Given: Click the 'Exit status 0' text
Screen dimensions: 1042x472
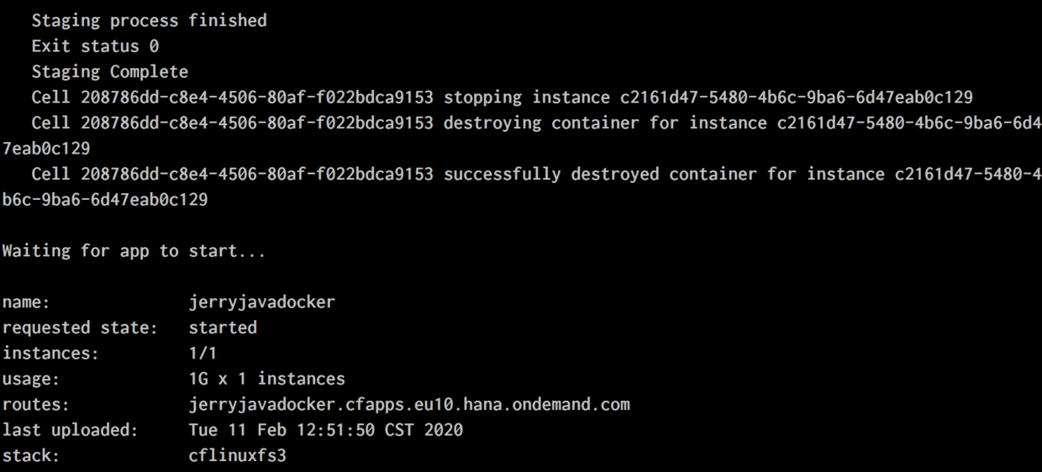Looking at the screenshot, I should (95, 46).
